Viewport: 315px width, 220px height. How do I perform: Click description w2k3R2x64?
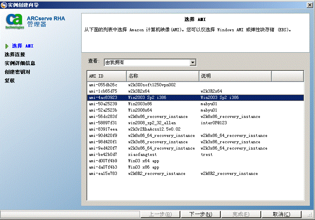[211, 91]
